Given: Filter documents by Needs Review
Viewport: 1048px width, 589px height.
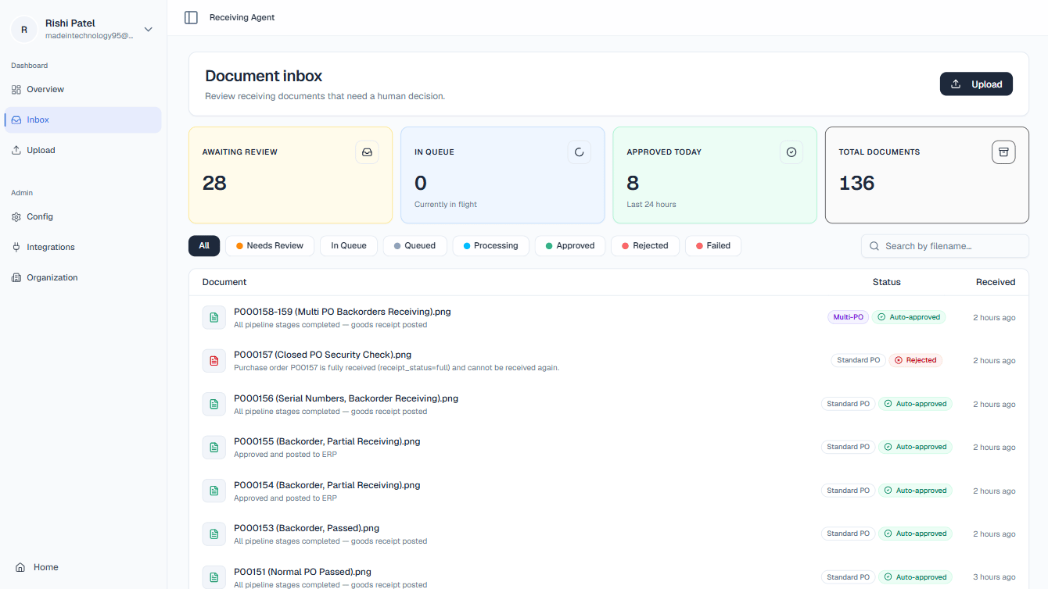Looking at the screenshot, I should point(270,246).
